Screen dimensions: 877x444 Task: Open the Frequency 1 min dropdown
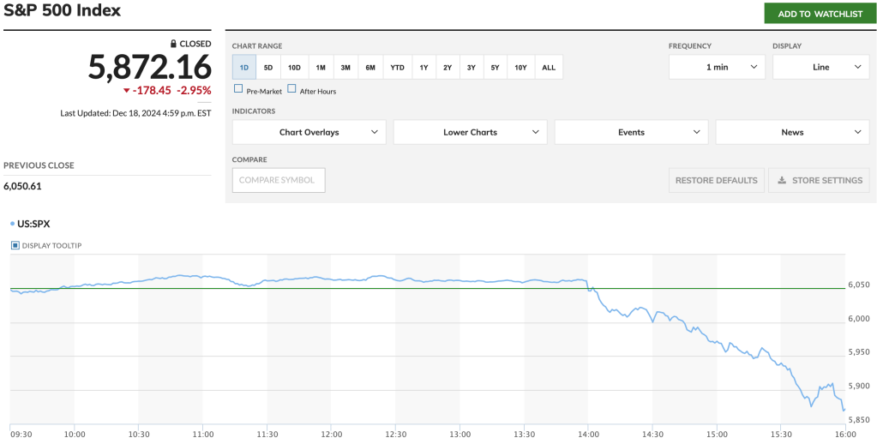717,67
